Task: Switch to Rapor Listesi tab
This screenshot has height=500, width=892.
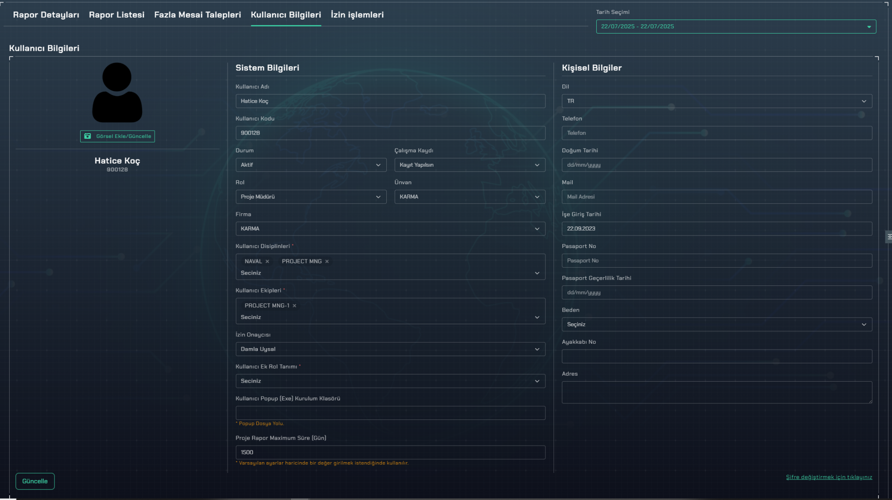Action: (116, 15)
